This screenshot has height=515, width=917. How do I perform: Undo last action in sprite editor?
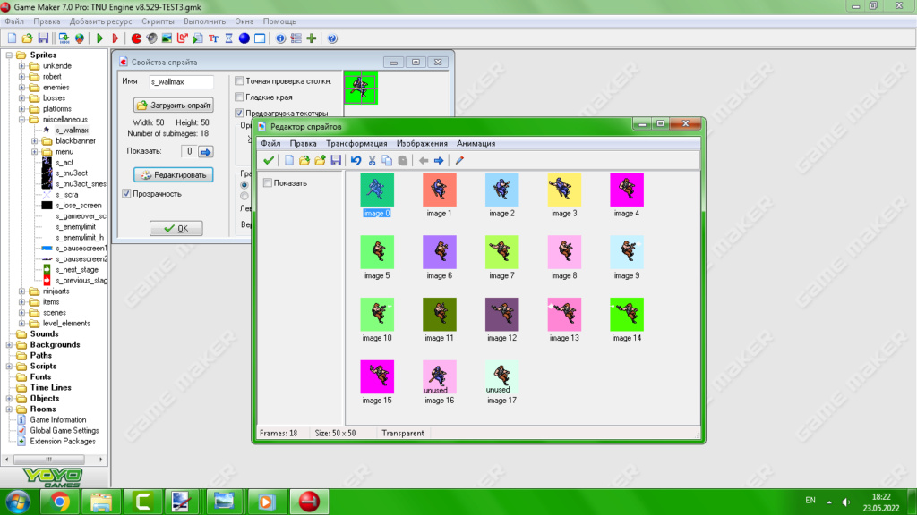(356, 160)
